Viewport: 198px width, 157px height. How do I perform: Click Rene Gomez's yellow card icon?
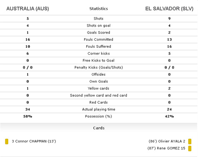pos(190,148)
